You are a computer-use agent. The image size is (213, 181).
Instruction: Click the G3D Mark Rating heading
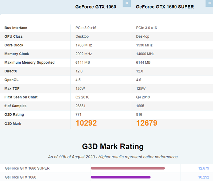coord(113,147)
